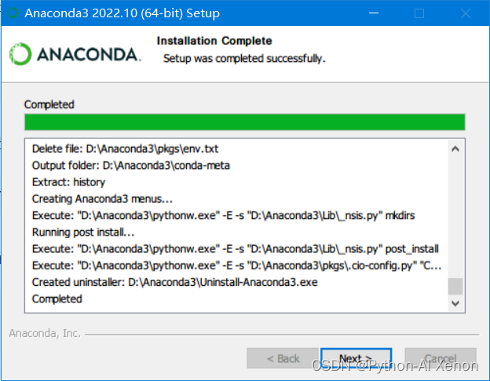
Task: Minimize the Setup window
Action: tap(374, 13)
